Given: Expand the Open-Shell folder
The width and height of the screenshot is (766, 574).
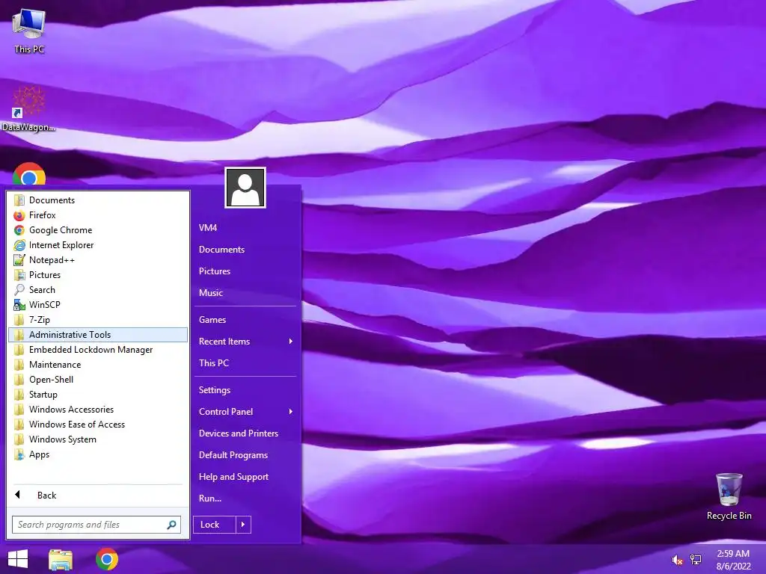Looking at the screenshot, I should click(98, 380).
